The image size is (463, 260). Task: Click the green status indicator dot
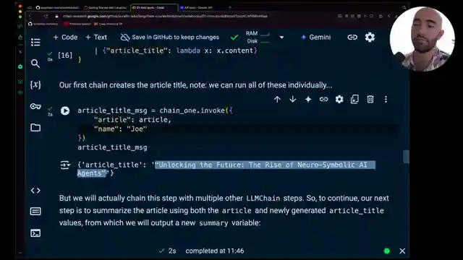387,251
